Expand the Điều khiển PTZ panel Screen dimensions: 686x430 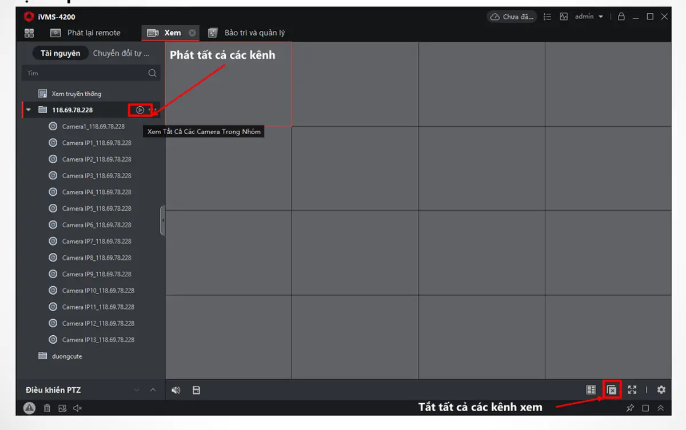coord(153,390)
